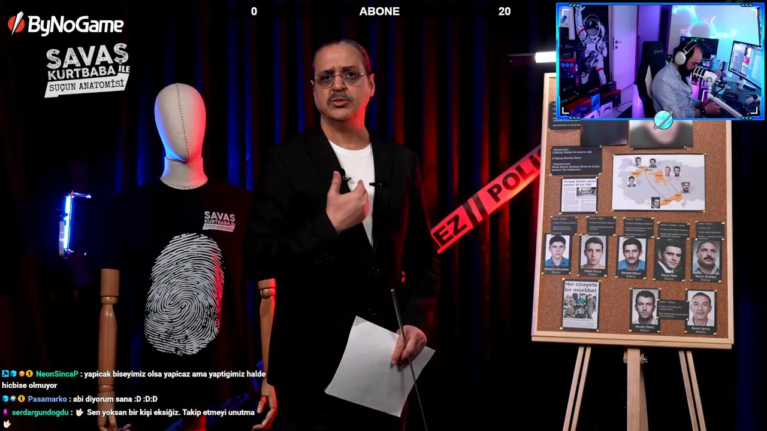The image size is (767, 431).
Task: Open NeonSincaP's chat username
Action: click(57, 374)
